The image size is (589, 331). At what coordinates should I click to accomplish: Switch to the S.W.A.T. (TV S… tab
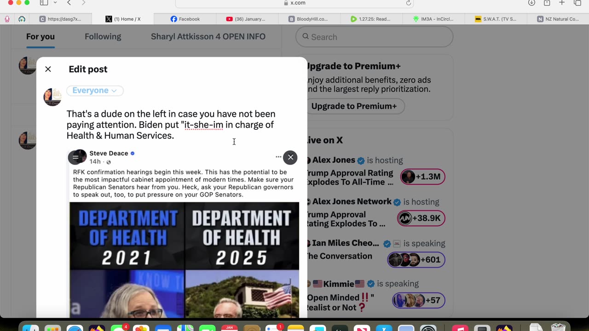[x=496, y=19]
